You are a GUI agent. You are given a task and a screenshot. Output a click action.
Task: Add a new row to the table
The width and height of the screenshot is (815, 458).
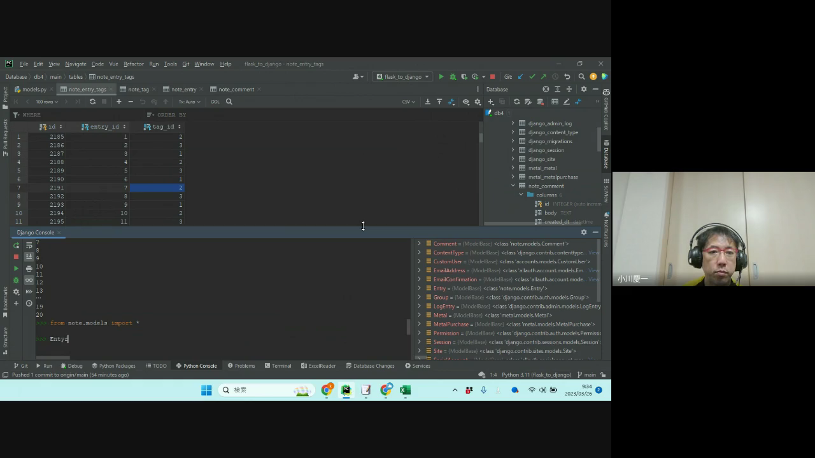118,102
